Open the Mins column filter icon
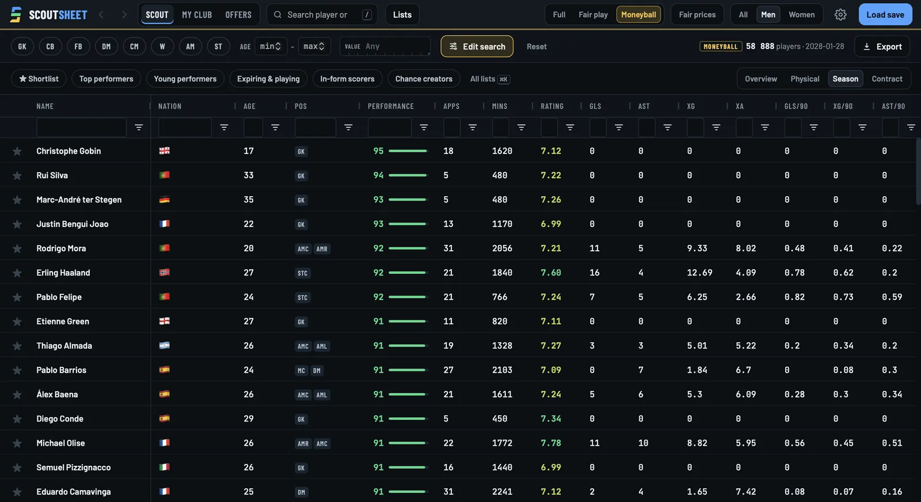Image resolution: width=921 pixels, height=502 pixels. tap(521, 127)
